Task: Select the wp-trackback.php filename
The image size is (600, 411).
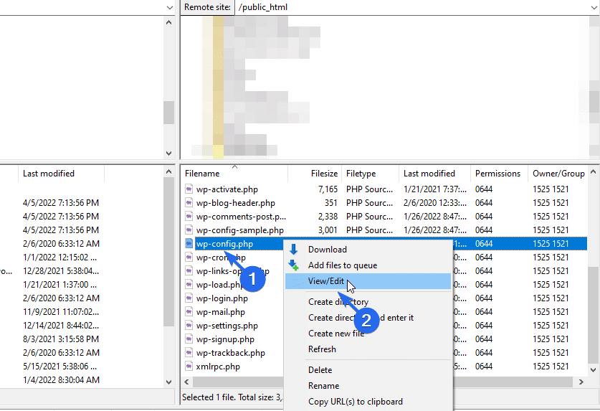Action: pos(230,352)
